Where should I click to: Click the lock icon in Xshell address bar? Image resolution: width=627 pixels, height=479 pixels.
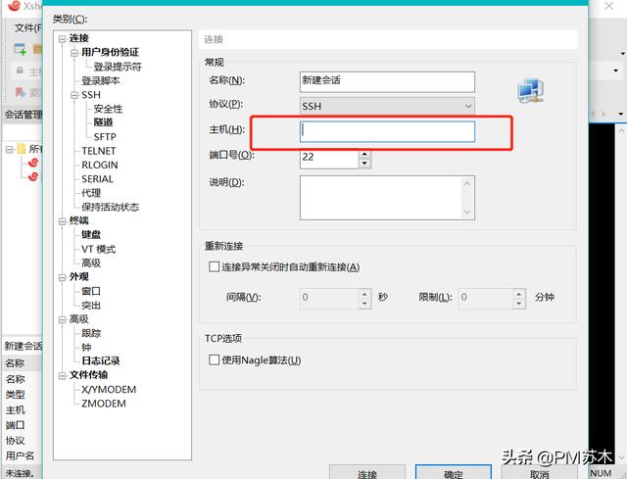tap(20, 72)
